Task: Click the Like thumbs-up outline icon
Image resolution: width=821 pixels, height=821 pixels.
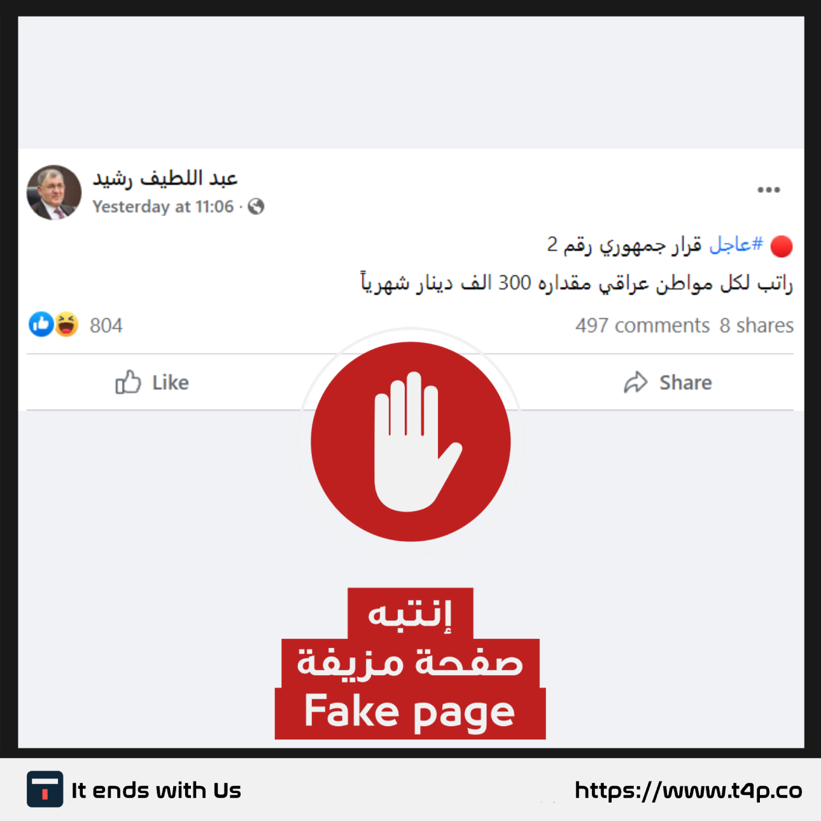Action: 128,382
